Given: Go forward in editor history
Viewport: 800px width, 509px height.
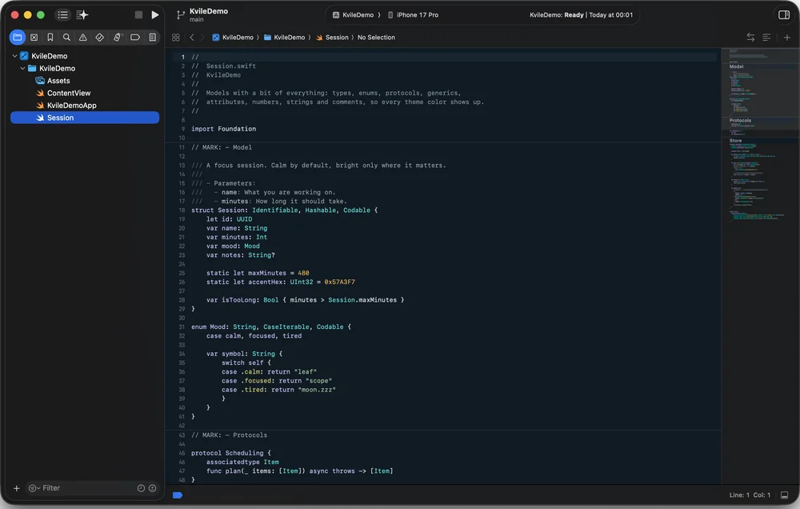Looking at the screenshot, I should pos(202,38).
